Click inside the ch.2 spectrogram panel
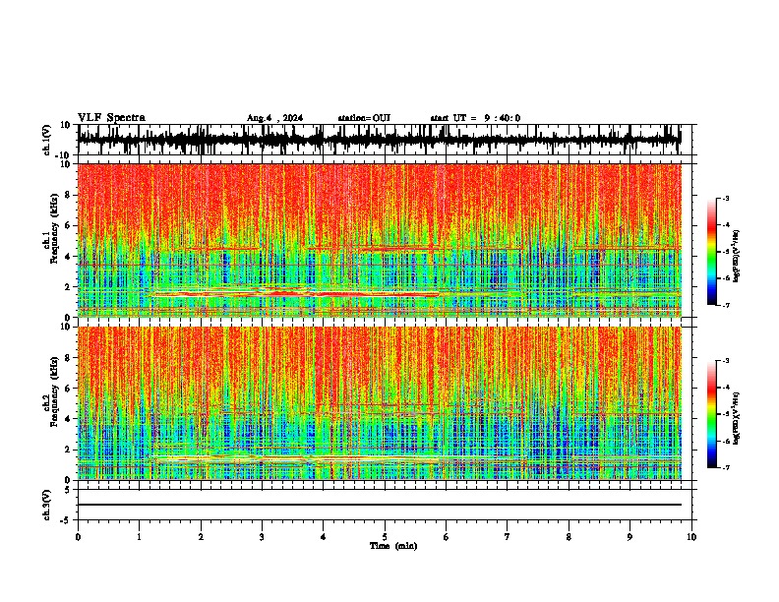The width and height of the screenshot is (779, 602). coord(379,403)
